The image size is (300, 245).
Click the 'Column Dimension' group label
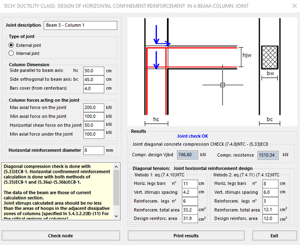[29, 65]
